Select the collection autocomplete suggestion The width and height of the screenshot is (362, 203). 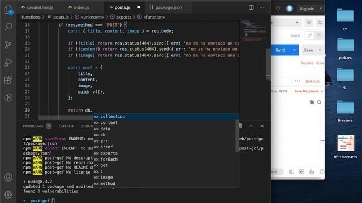click(x=166, y=117)
